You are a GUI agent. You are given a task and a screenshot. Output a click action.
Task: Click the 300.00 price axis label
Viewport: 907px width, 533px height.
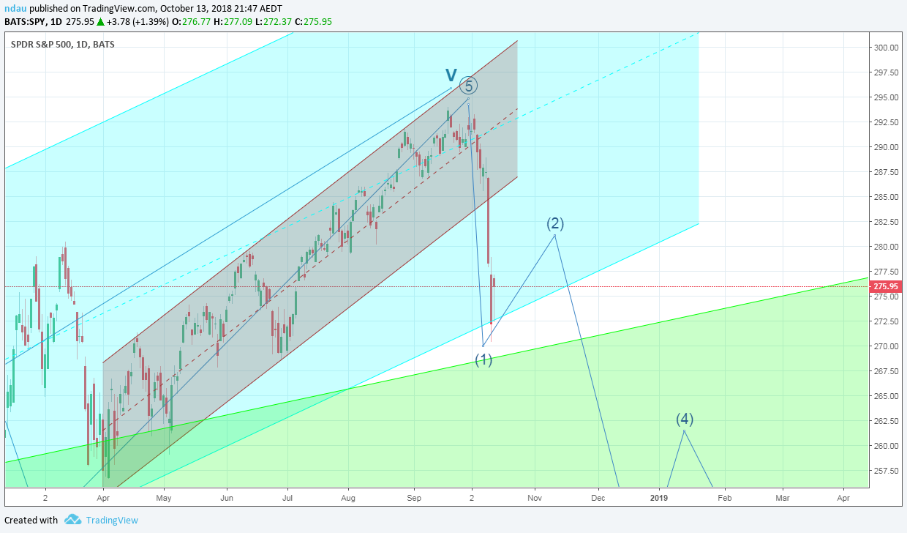[x=886, y=48]
